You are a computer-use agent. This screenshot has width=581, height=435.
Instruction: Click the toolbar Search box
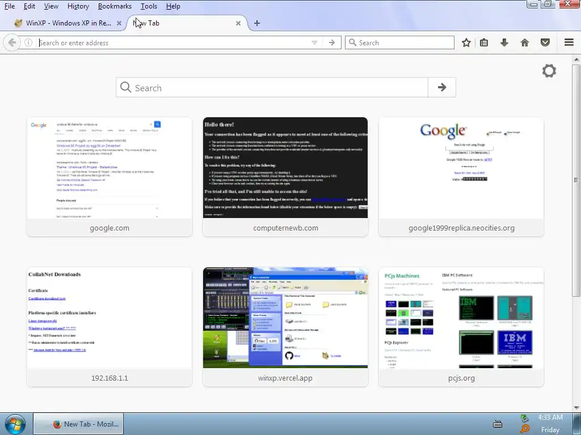click(399, 42)
